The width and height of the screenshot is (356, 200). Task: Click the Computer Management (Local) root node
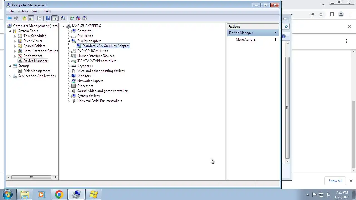pos(36,26)
